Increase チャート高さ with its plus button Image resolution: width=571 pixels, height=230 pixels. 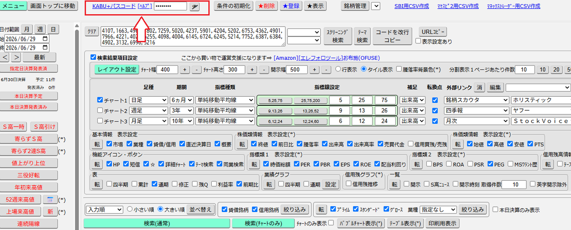click(x=253, y=70)
